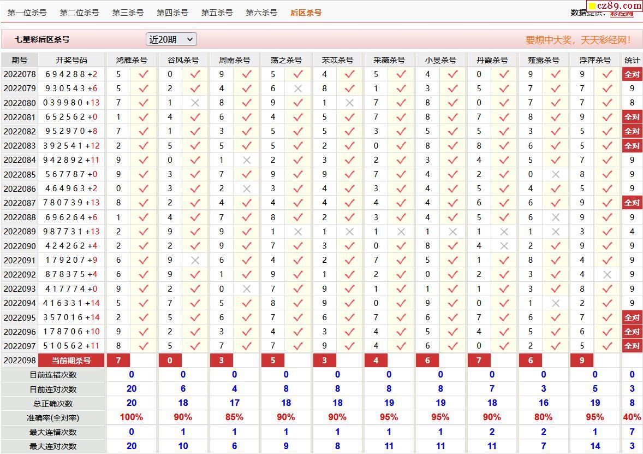The width and height of the screenshot is (643, 454).
Task: Click the red 全对 badge for 2022097
Action: tap(632, 346)
